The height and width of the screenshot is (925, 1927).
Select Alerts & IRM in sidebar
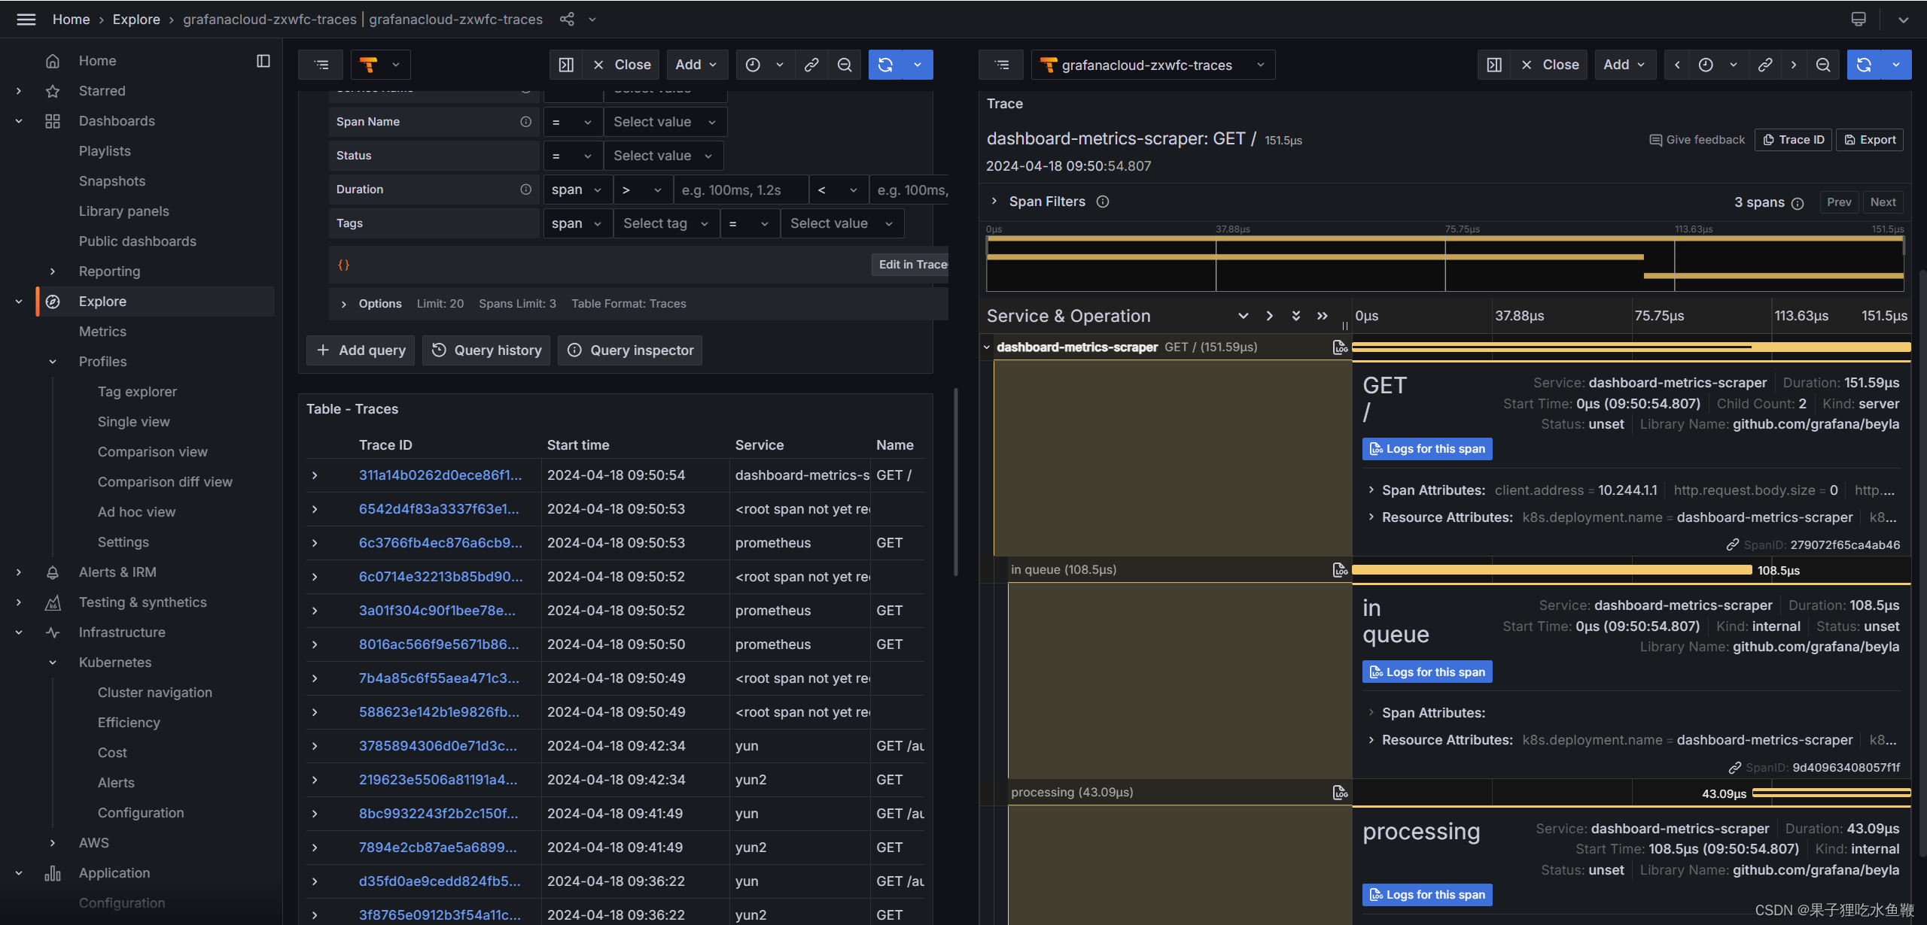point(117,572)
